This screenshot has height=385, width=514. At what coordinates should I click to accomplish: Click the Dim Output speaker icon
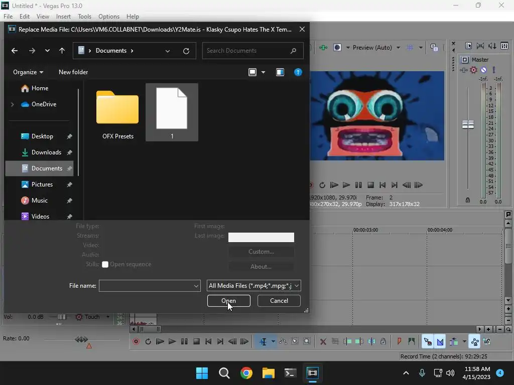coord(492,46)
